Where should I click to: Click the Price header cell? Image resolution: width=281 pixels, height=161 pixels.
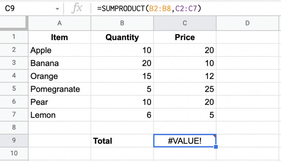coord(185,37)
